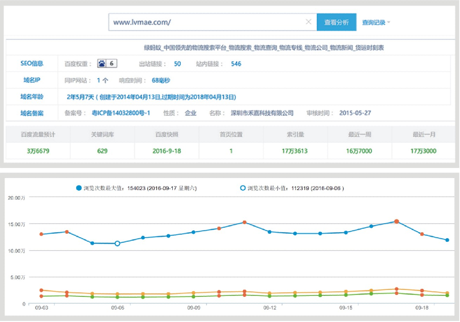
Task: Click snapshot date 2016-9-18
Action: pyautogui.click(x=167, y=151)
